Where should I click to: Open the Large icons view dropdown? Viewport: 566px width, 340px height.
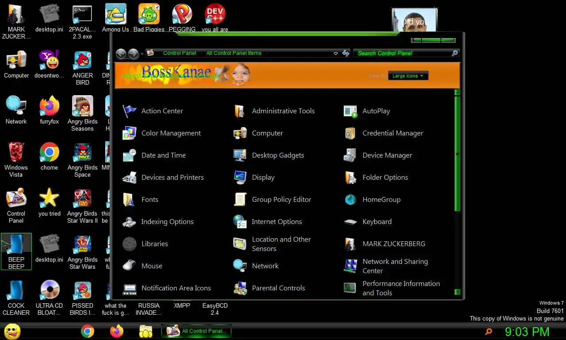click(408, 76)
